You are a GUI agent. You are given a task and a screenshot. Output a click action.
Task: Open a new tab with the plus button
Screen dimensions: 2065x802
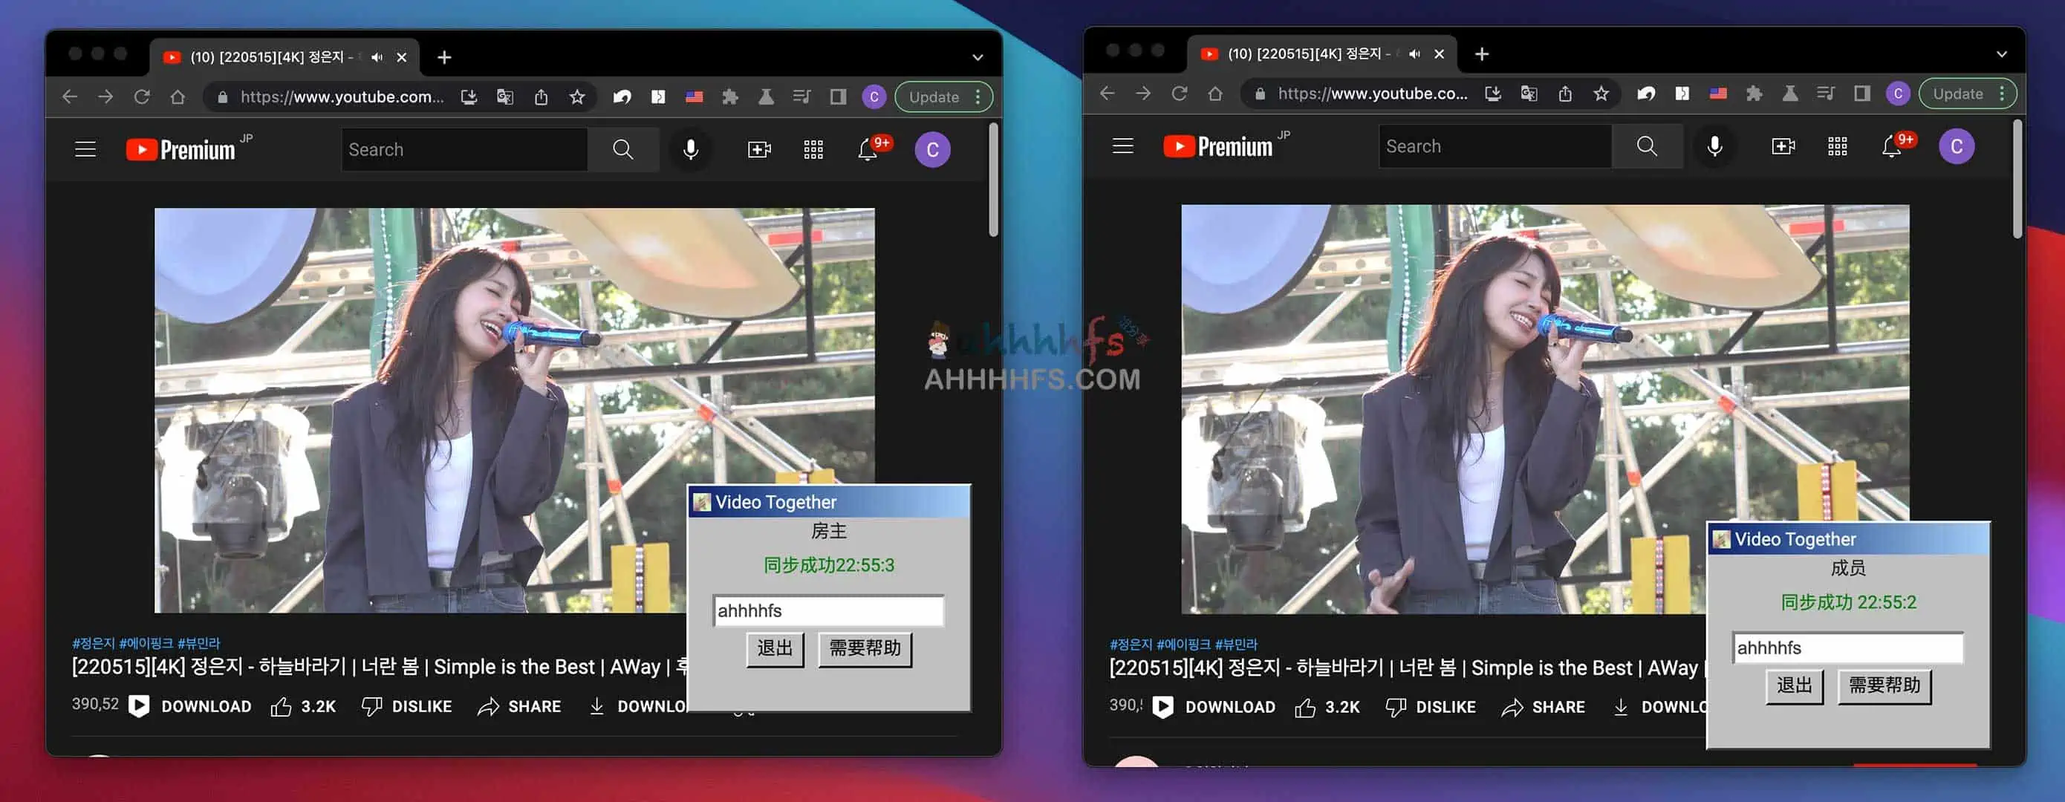click(444, 57)
